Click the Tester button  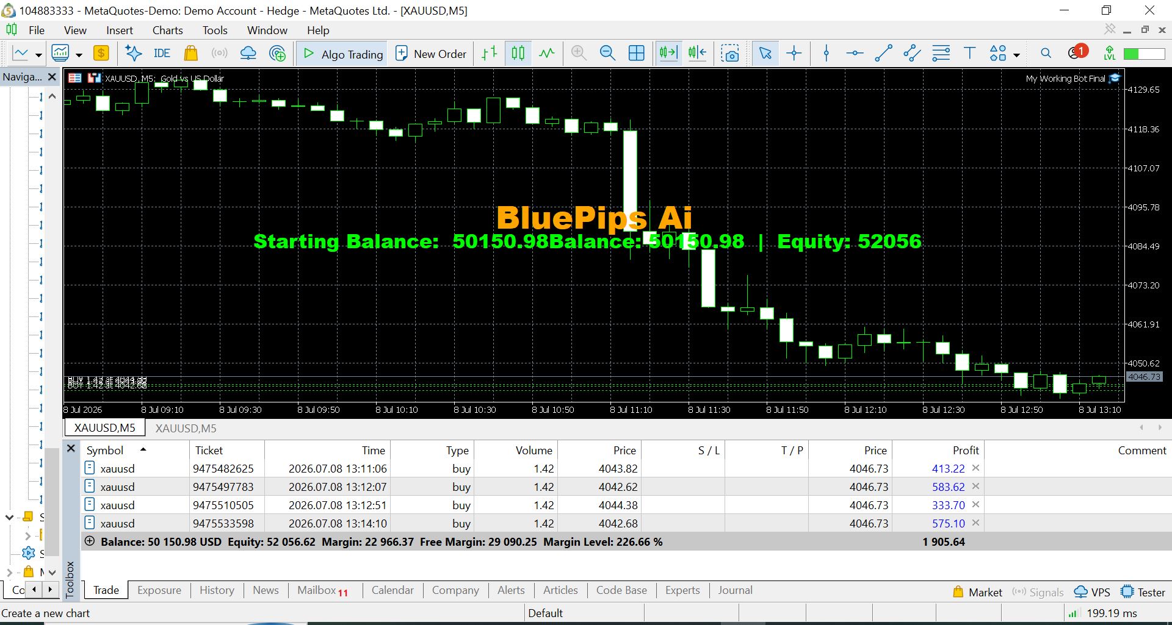click(1143, 592)
